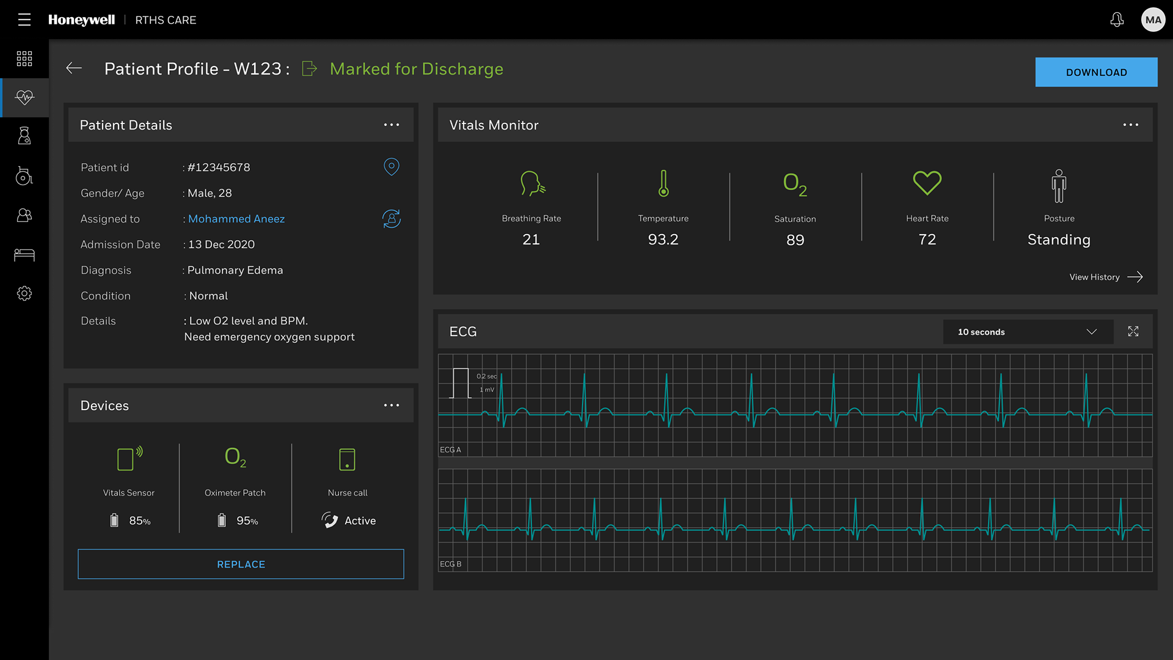Viewport: 1173px width, 660px height.
Task: Open the bed management sidebar icon
Action: [x=24, y=254]
